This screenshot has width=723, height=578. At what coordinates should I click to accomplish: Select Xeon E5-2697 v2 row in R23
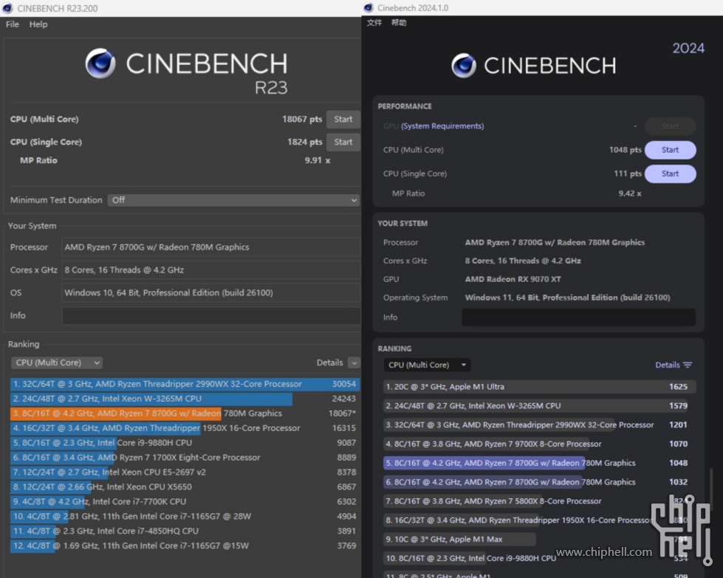click(185, 472)
